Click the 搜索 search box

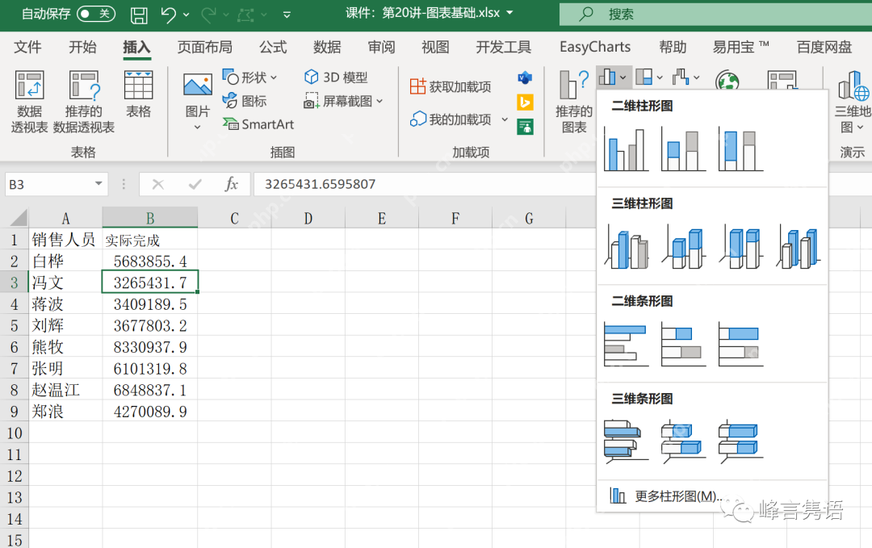(x=715, y=14)
